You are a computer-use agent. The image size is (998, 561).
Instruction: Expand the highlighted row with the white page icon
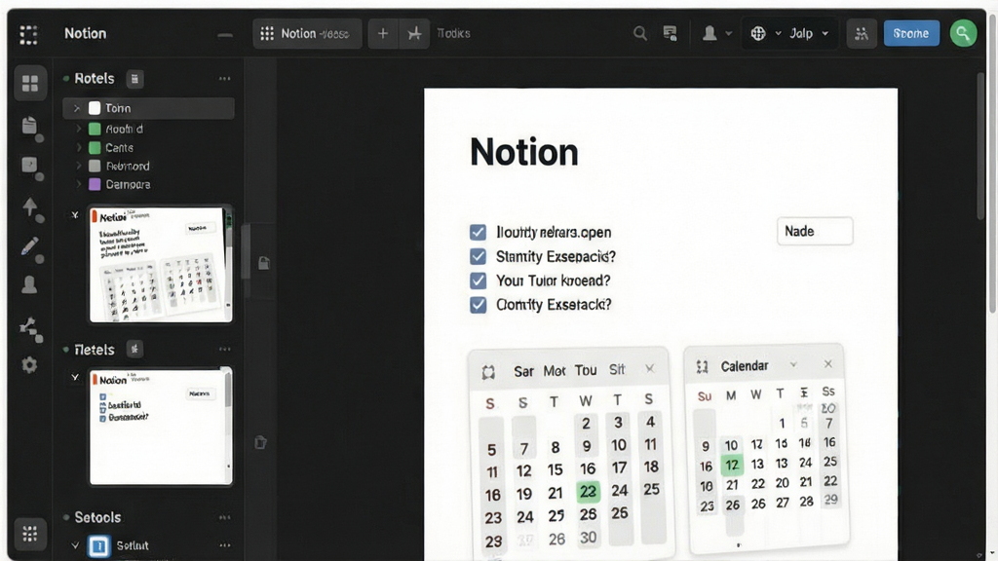point(77,108)
